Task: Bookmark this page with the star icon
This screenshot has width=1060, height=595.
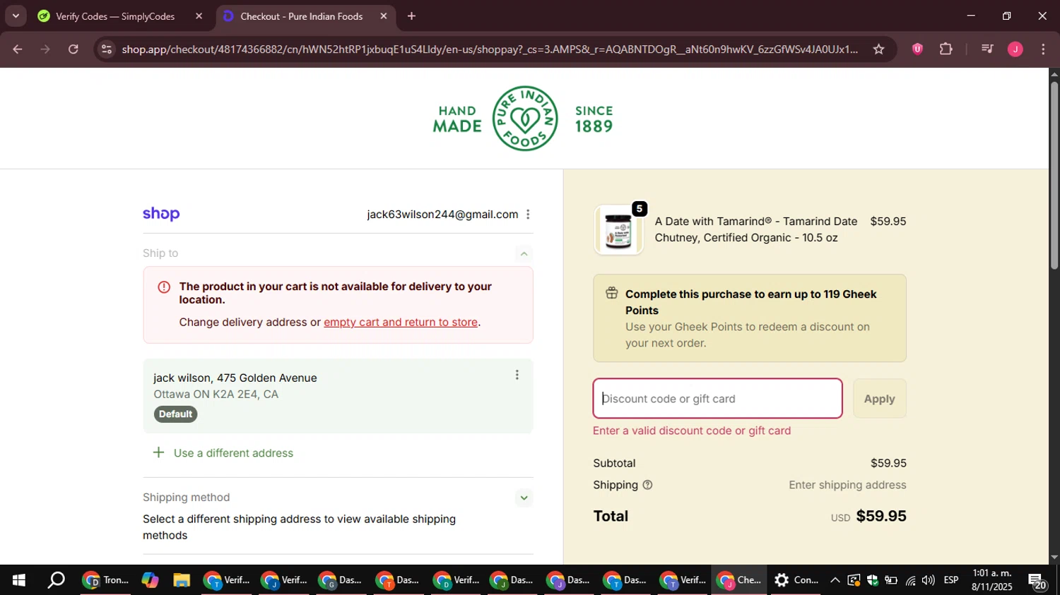Action: (x=878, y=49)
